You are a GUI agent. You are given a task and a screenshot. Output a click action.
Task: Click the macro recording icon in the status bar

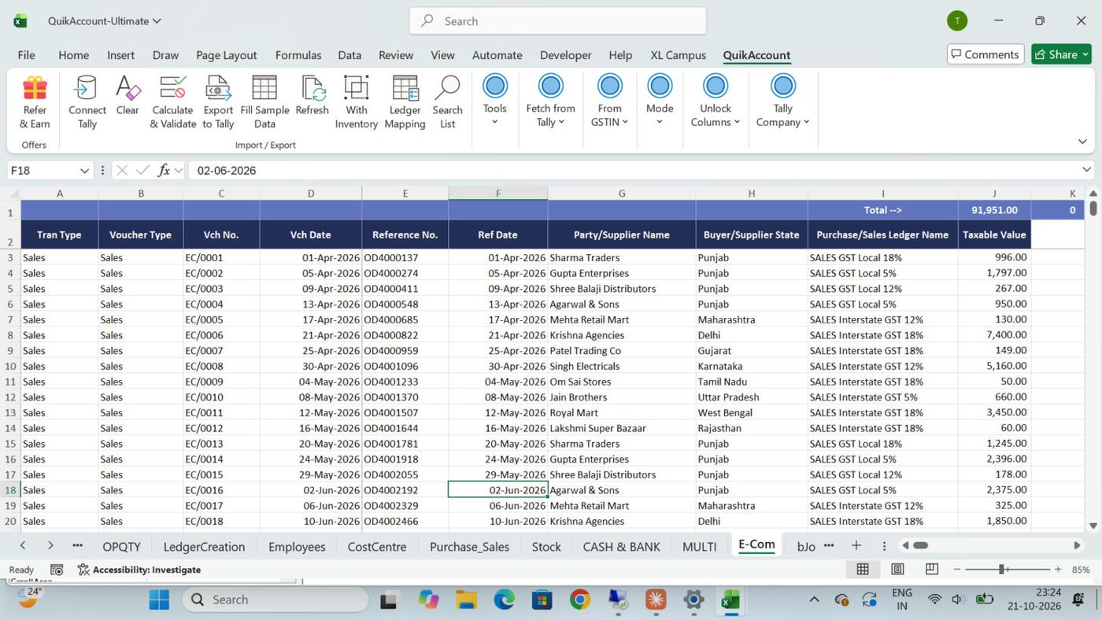click(57, 570)
